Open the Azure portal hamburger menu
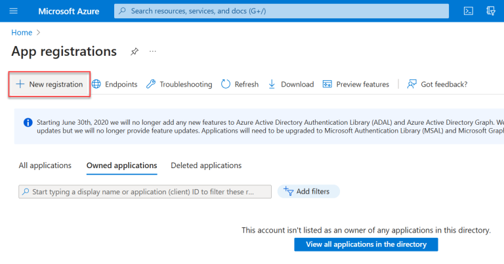 [14, 11]
